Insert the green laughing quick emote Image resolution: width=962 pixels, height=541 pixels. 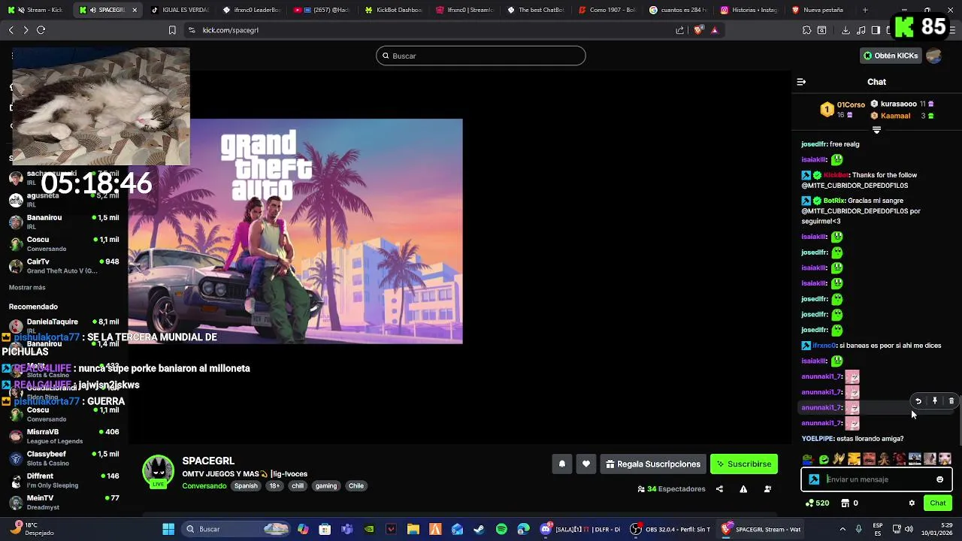824,459
